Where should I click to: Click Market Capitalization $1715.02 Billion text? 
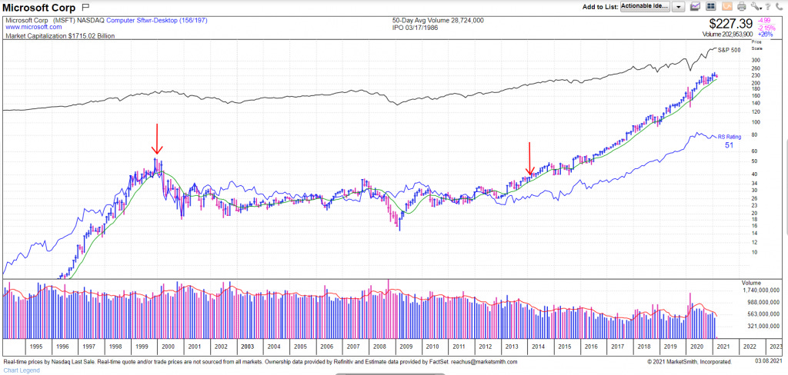(60, 36)
